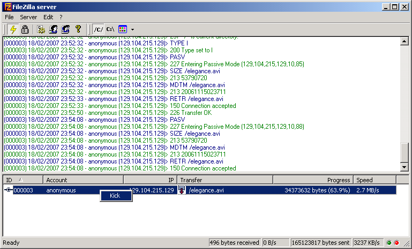Click the Ready status text
The image size is (412, 249).
11,243
